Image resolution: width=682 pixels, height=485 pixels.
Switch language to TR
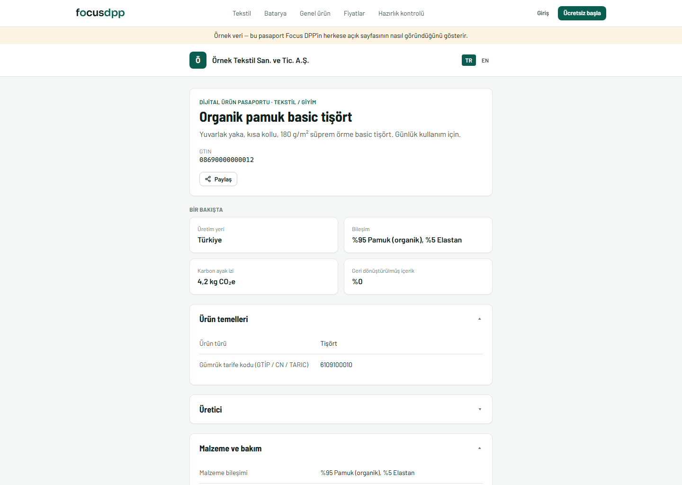click(x=469, y=60)
